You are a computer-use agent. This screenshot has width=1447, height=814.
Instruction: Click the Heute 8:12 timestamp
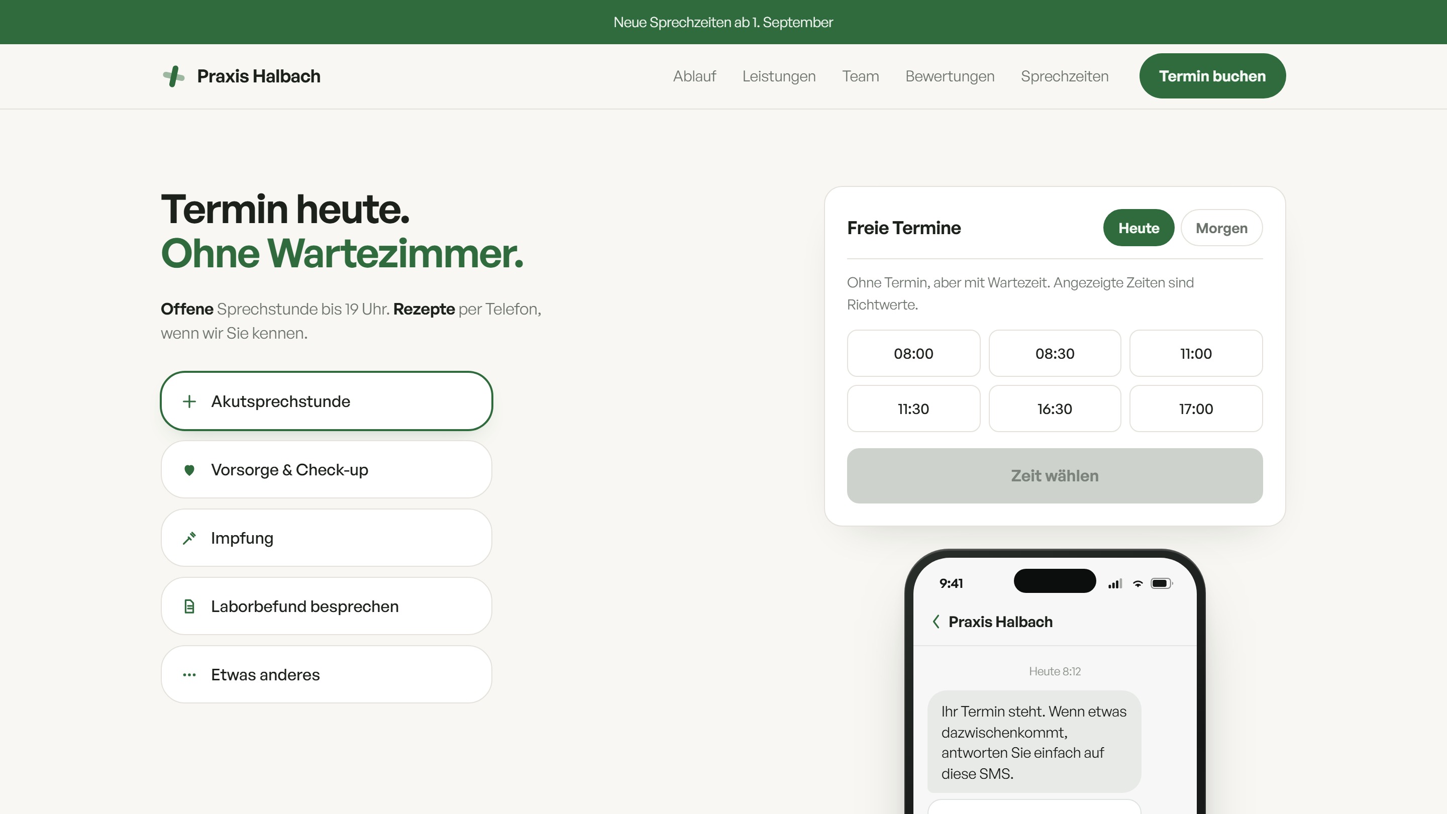click(1055, 671)
